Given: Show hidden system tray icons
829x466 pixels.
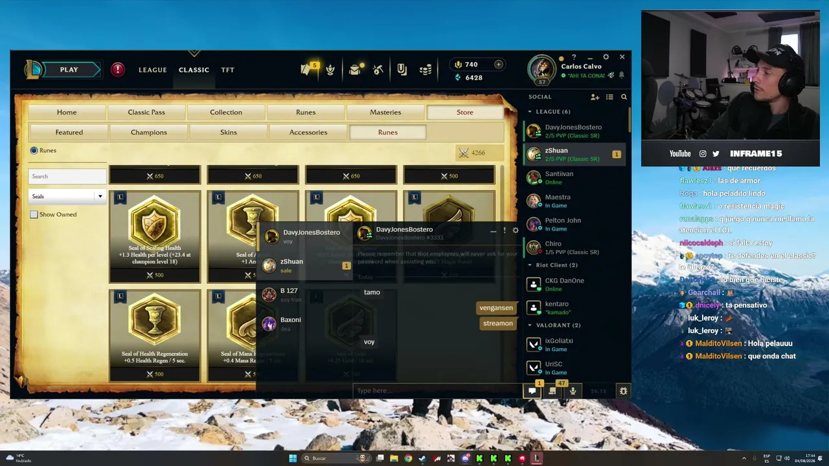Looking at the screenshot, I should click(x=744, y=458).
